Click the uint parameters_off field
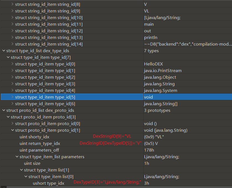 pos(39,150)
